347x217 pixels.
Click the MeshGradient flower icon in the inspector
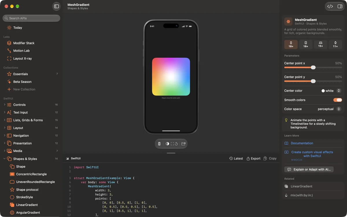click(x=288, y=21)
